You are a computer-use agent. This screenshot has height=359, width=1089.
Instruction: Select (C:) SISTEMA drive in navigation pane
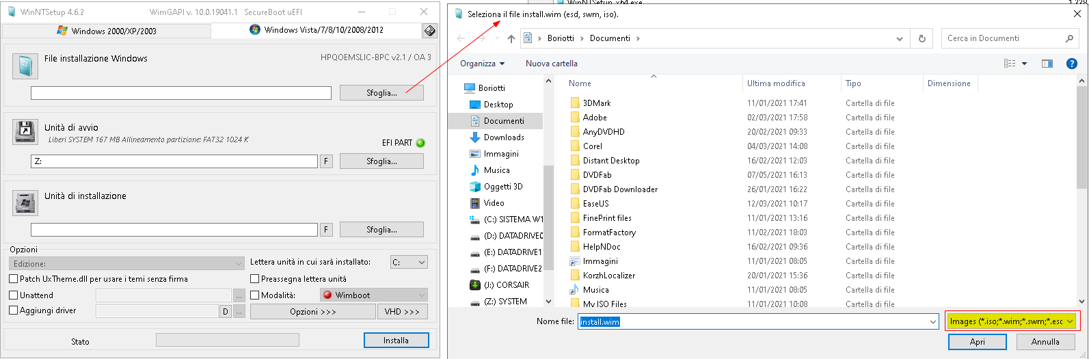pos(513,220)
